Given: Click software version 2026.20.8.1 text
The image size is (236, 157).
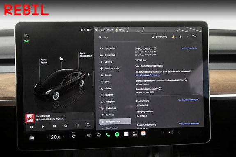Looking at the screenshot, I should pos(142,105).
